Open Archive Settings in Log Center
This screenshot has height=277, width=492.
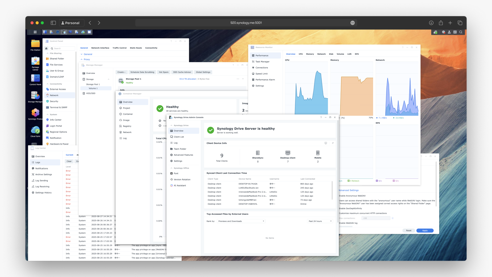coord(45,174)
